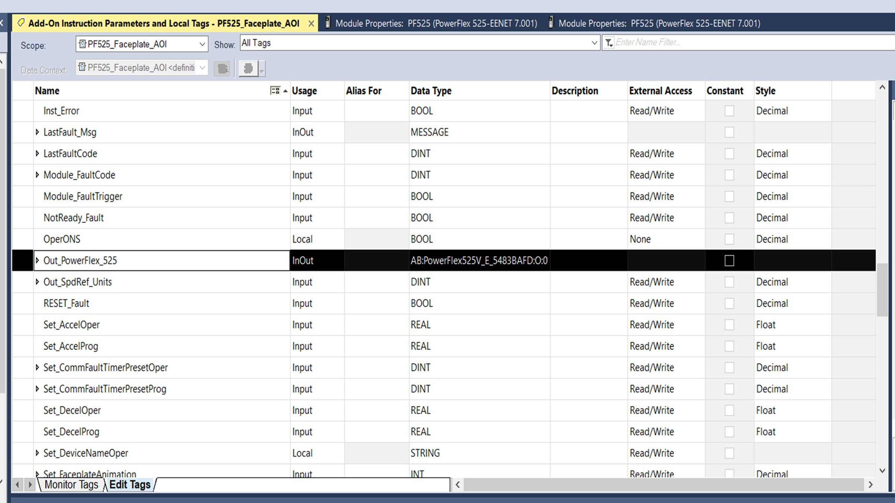The image size is (895, 503).
Task: Toggle Constant checkbox for Inst_Error
Action: tap(729, 111)
